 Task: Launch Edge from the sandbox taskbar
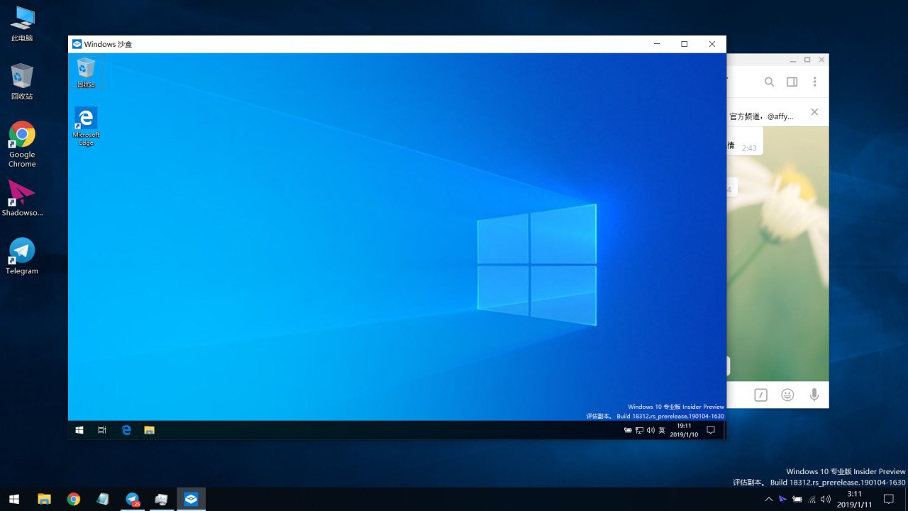126,430
